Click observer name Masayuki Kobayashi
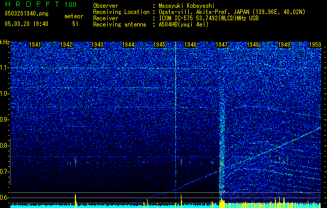This screenshot has width=327, height=208. point(186,6)
